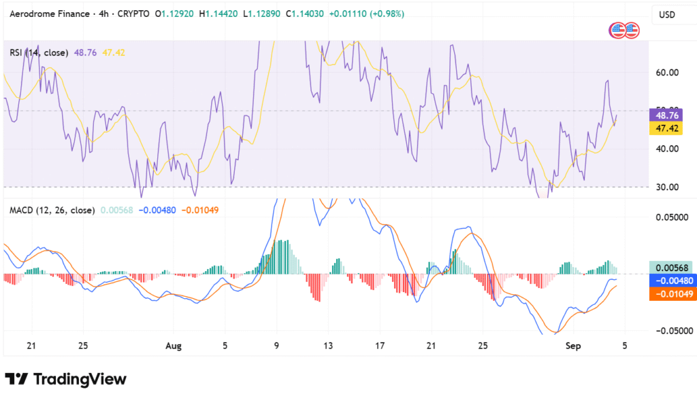Select the RSI (14, close) indicator label
The height and width of the screenshot is (398, 697).
39,53
